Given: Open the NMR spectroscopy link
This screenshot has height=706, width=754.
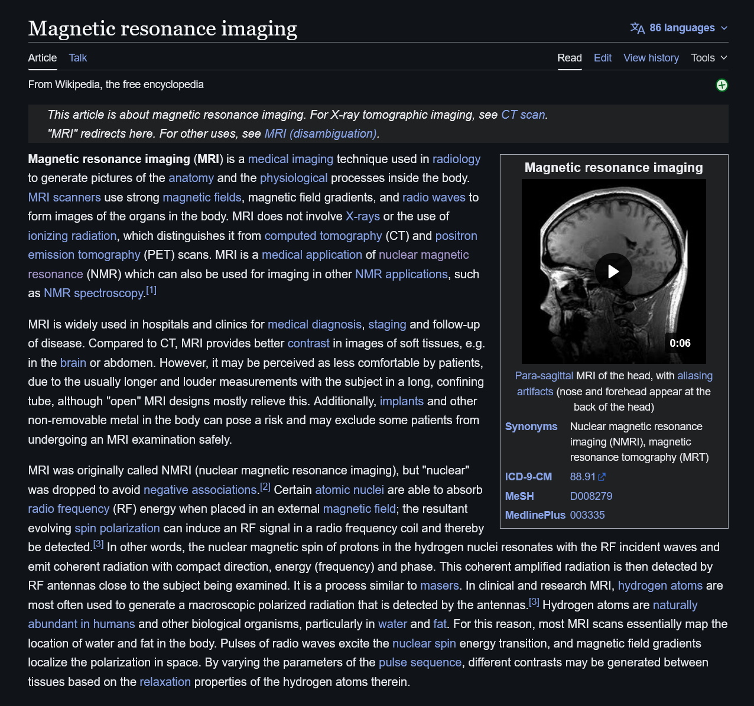Looking at the screenshot, I should (94, 293).
